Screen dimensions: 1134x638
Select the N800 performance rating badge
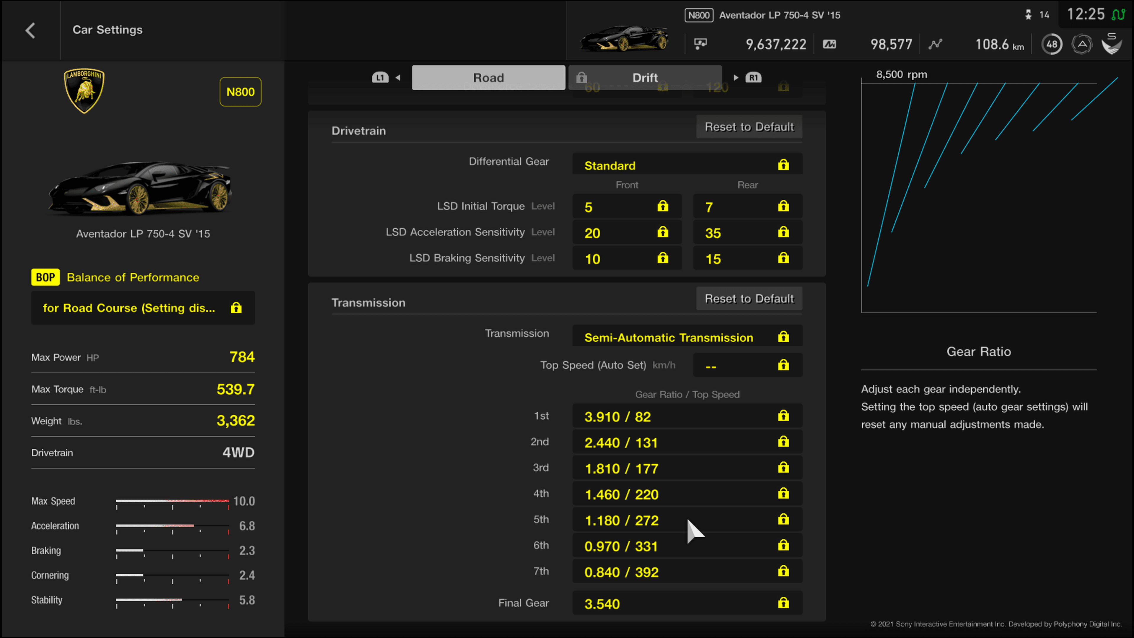240,92
